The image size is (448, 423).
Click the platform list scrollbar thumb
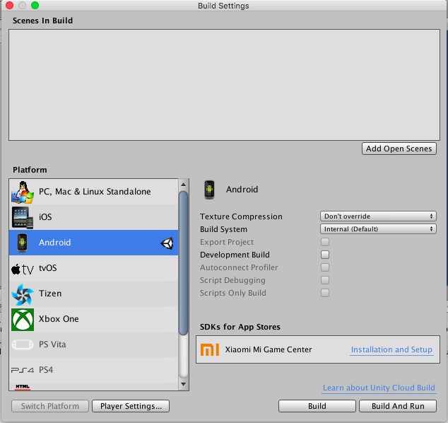tap(184, 263)
